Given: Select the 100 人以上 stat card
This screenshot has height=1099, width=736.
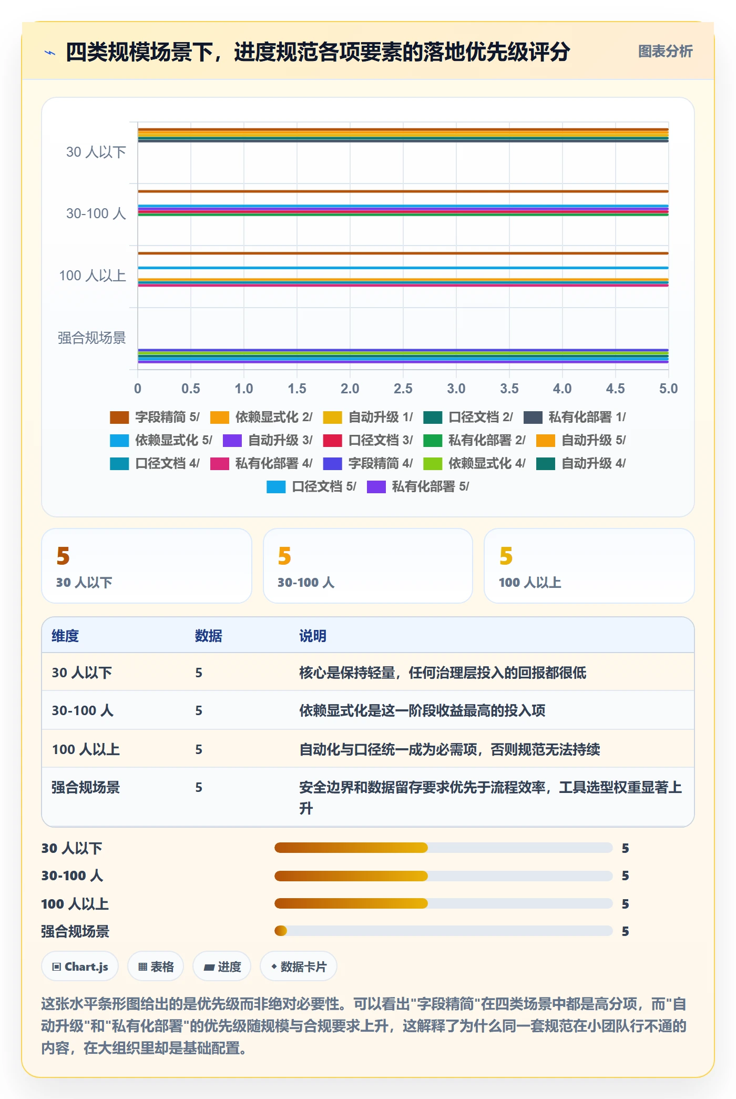Looking at the screenshot, I should [x=589, y=566].
